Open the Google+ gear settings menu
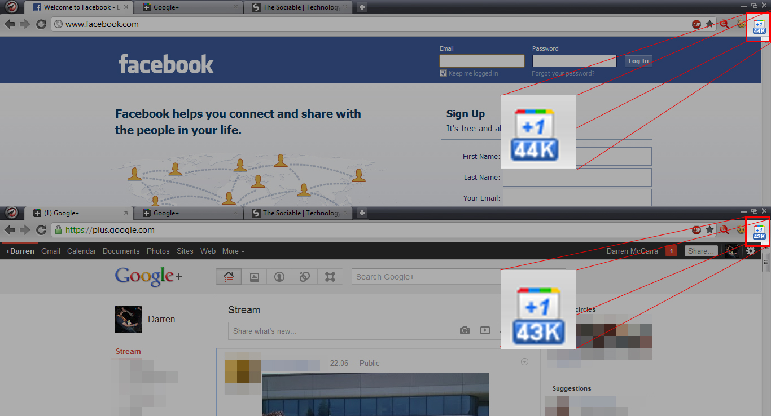 750,251
